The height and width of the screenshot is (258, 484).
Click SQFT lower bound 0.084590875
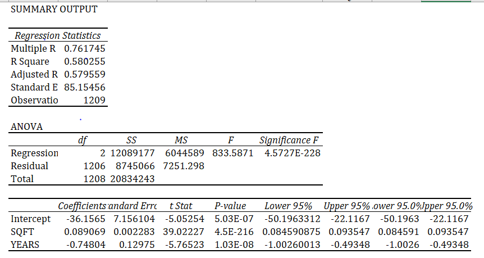[291, 232]
